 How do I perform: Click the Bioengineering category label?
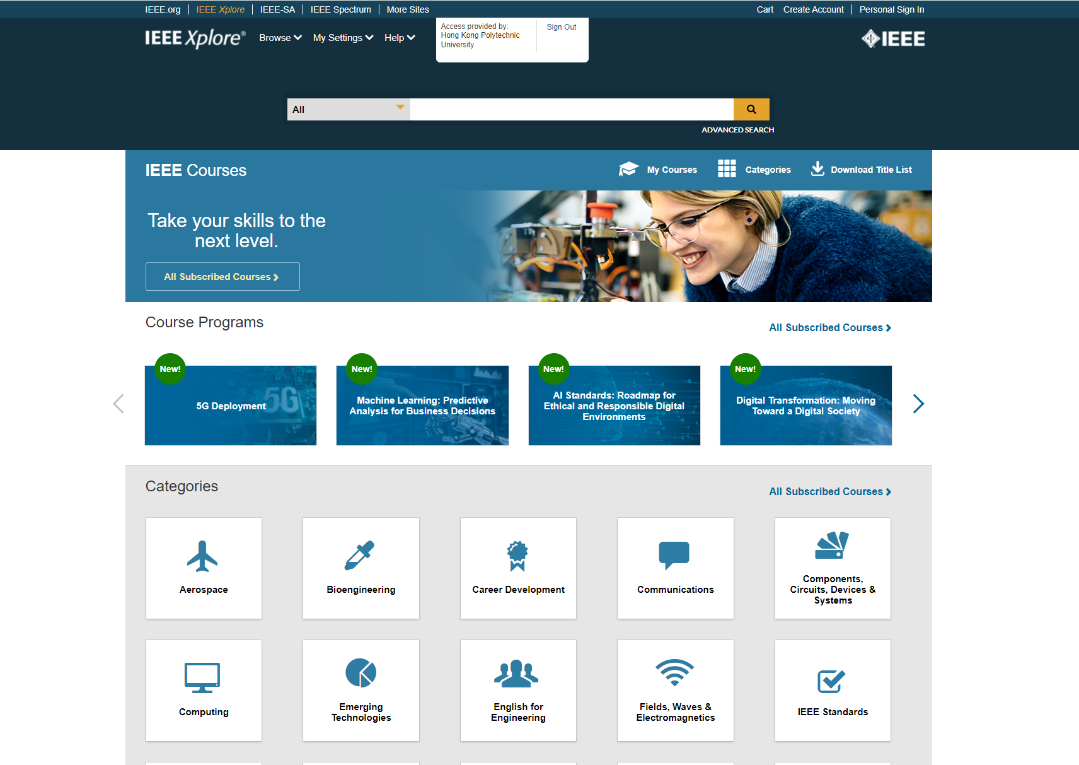[x=361, y=590]
